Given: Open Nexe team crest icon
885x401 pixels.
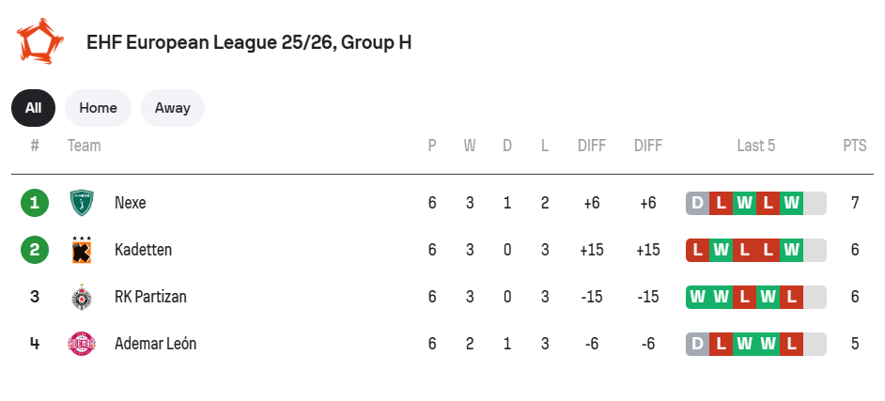Looking at the screenshot, I should [x=82, y=203].
